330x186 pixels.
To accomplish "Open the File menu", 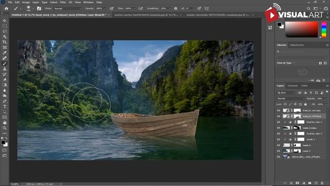I will (10, 2).
